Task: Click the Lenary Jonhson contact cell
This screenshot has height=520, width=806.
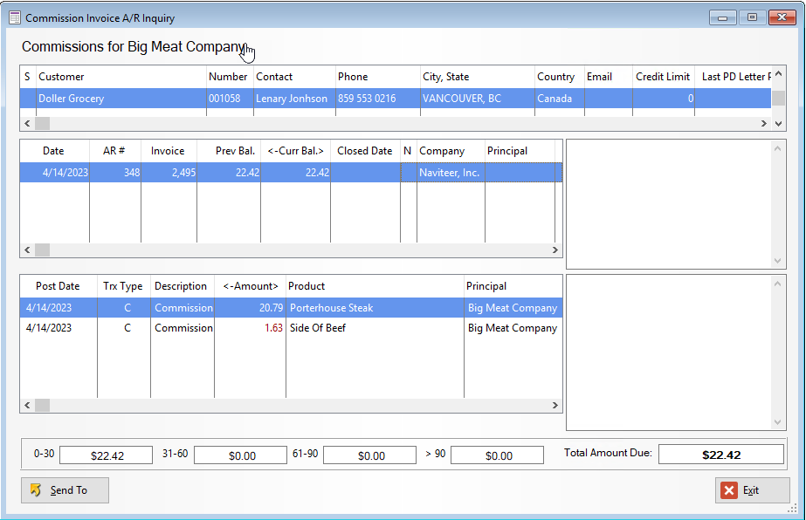Action: 294,98
